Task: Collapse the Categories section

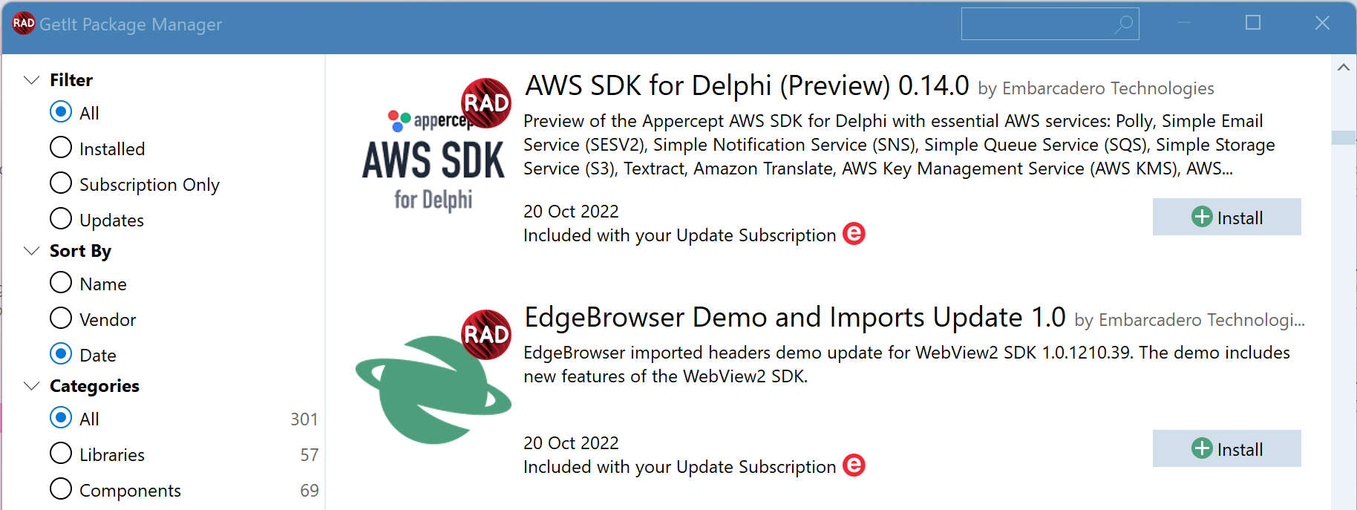Action: point(31,386)
